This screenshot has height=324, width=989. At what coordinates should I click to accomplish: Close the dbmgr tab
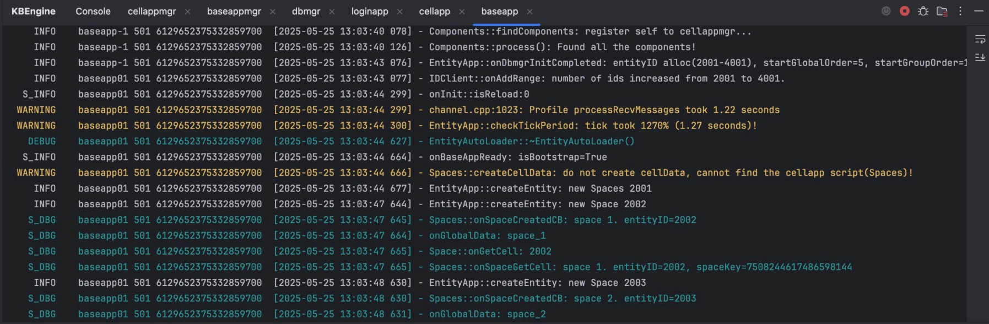(x=332, y=12)
